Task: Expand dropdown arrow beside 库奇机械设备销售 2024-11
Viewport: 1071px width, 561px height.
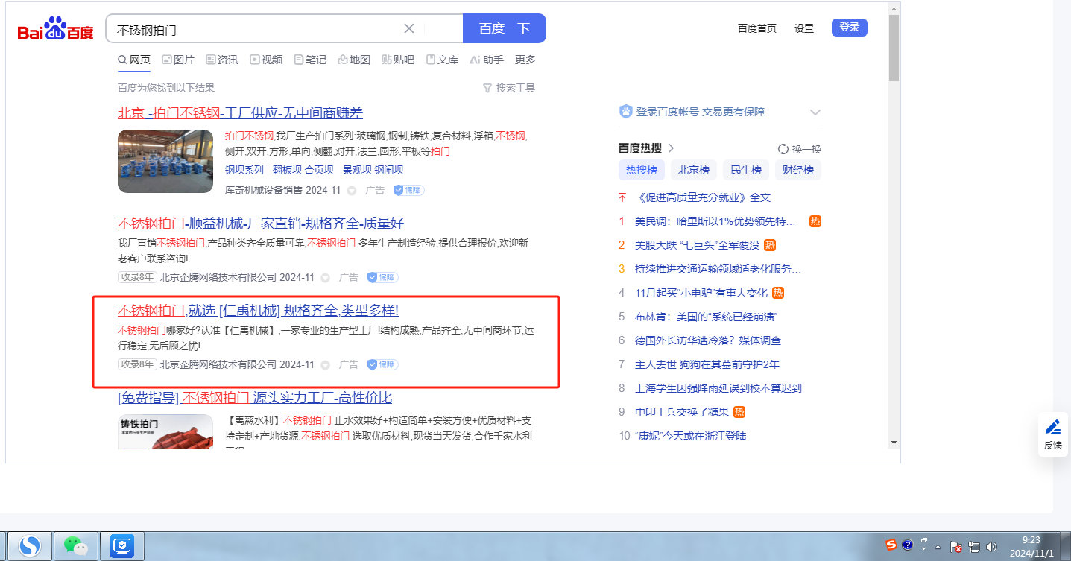Action: tap(352, 191)
